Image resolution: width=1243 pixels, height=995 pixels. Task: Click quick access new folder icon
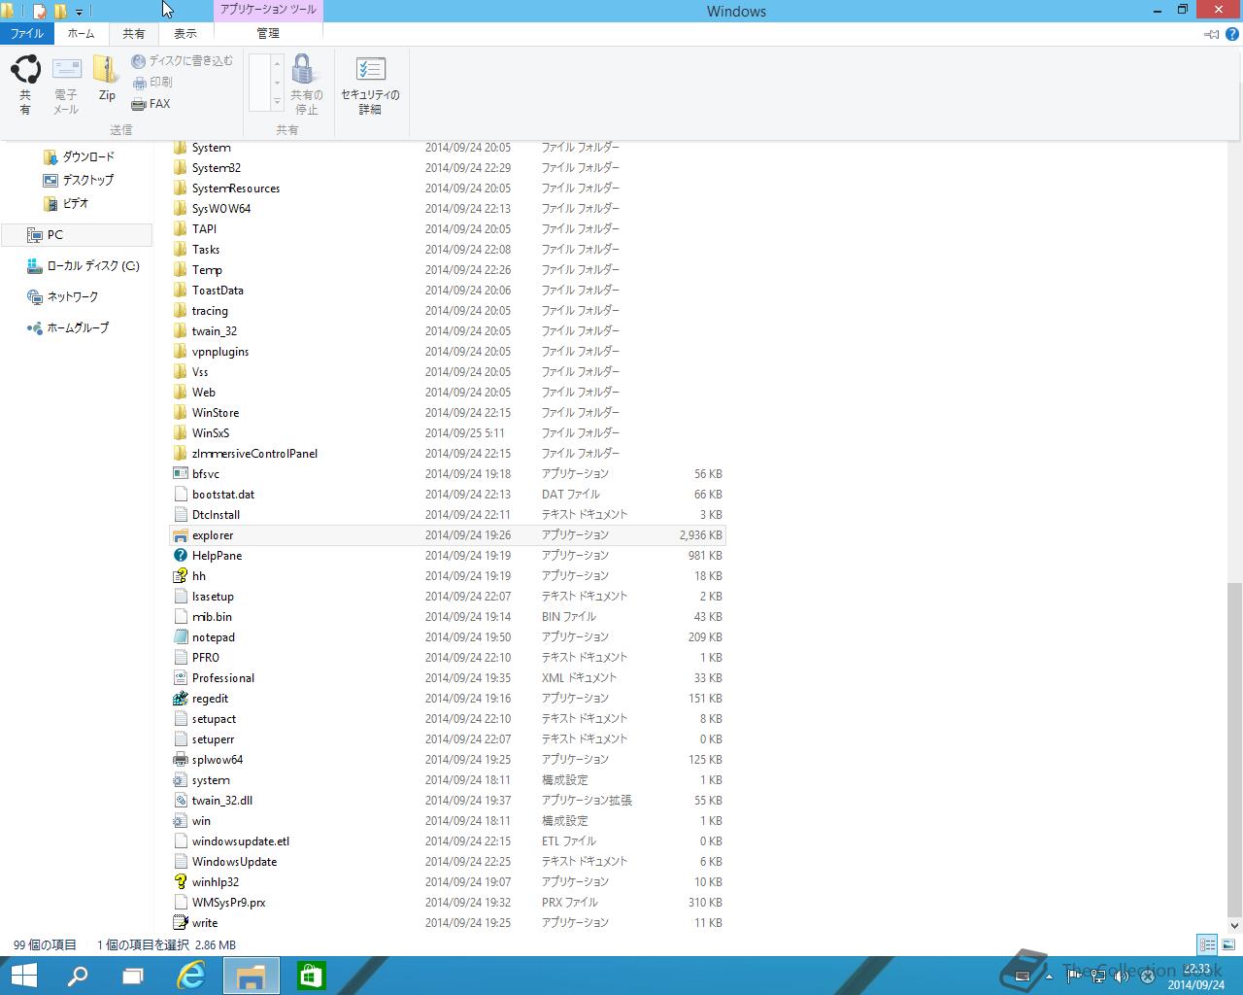pyautogui.click(x=60, y=12)
